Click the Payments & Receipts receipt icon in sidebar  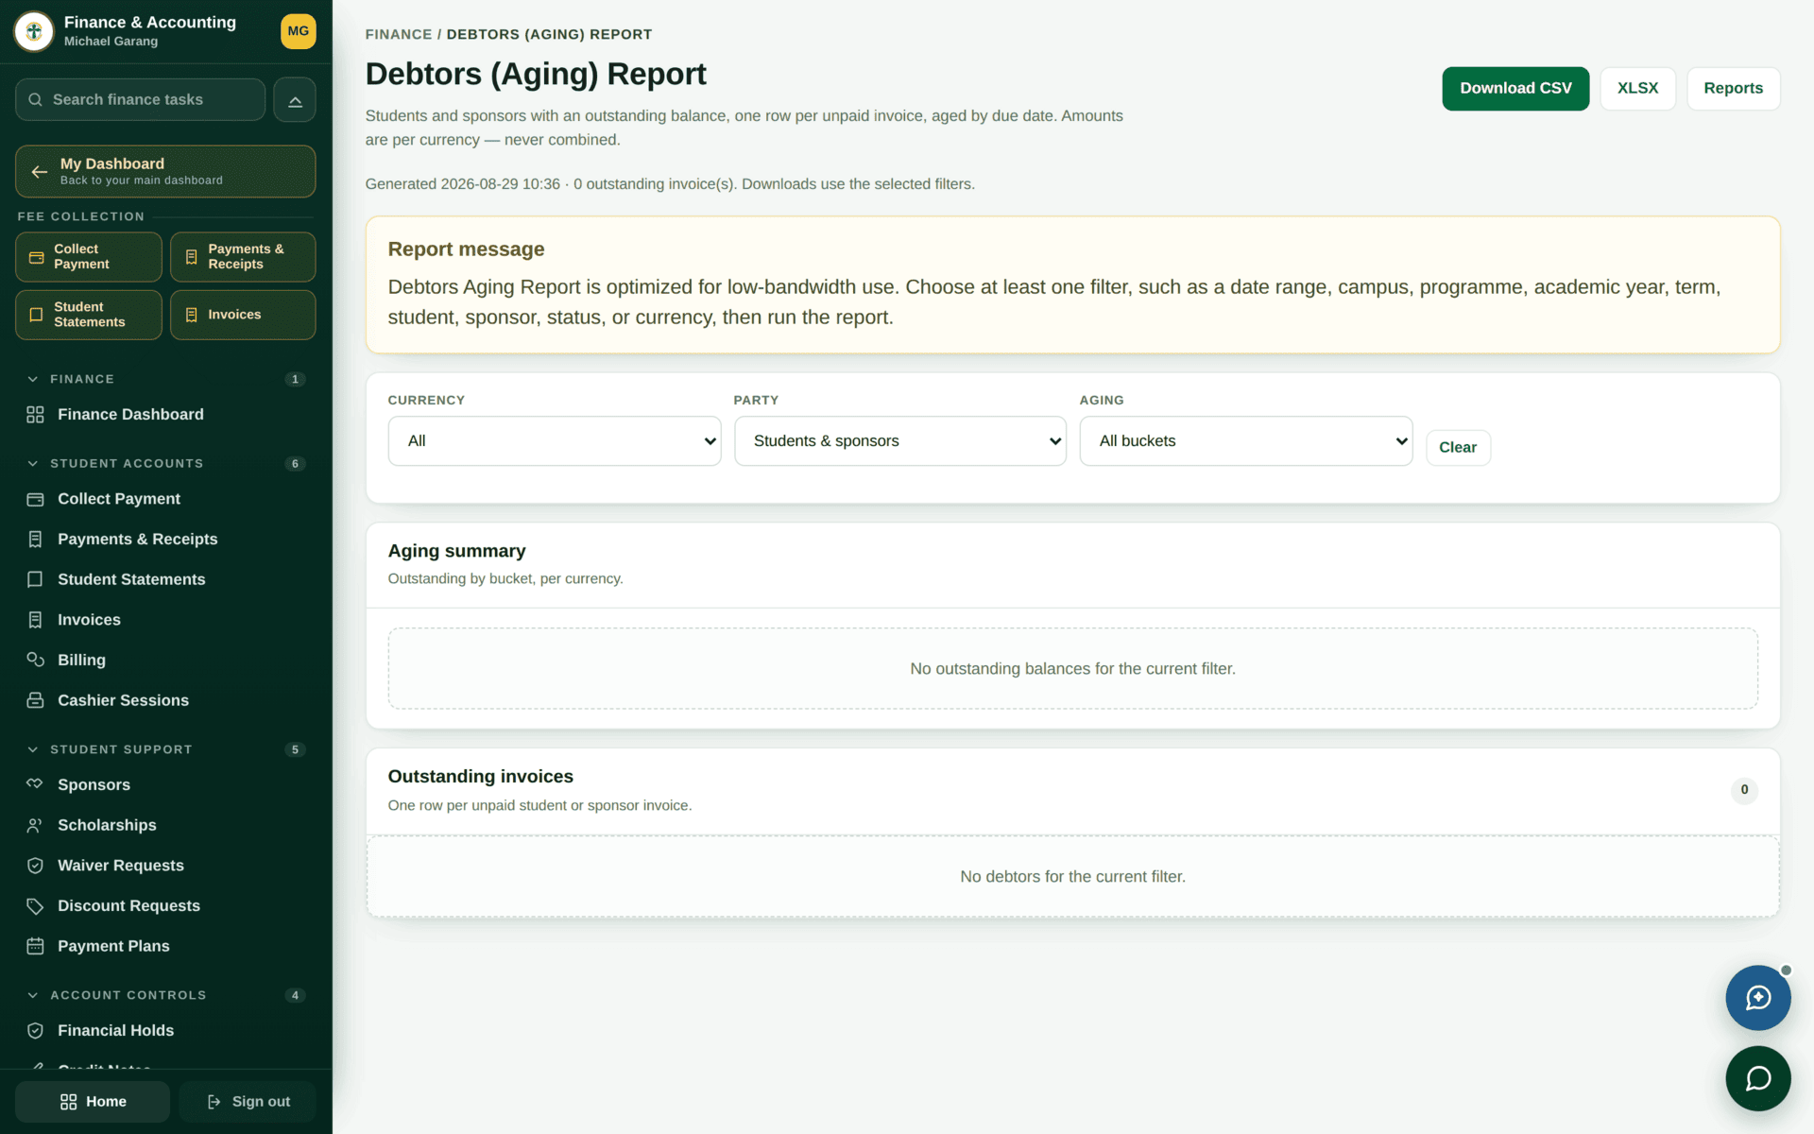[35, 540]
